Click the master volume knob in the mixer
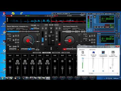The width and height of the screenshot is (121, 91). point(51,29)
